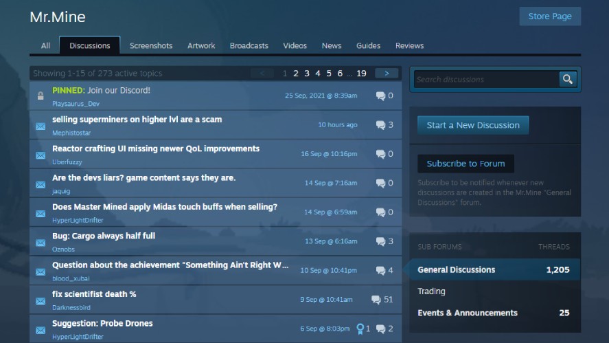Click envelope icon beside 'Suggestion: Probe Drones'

click(x=41, y=331)
